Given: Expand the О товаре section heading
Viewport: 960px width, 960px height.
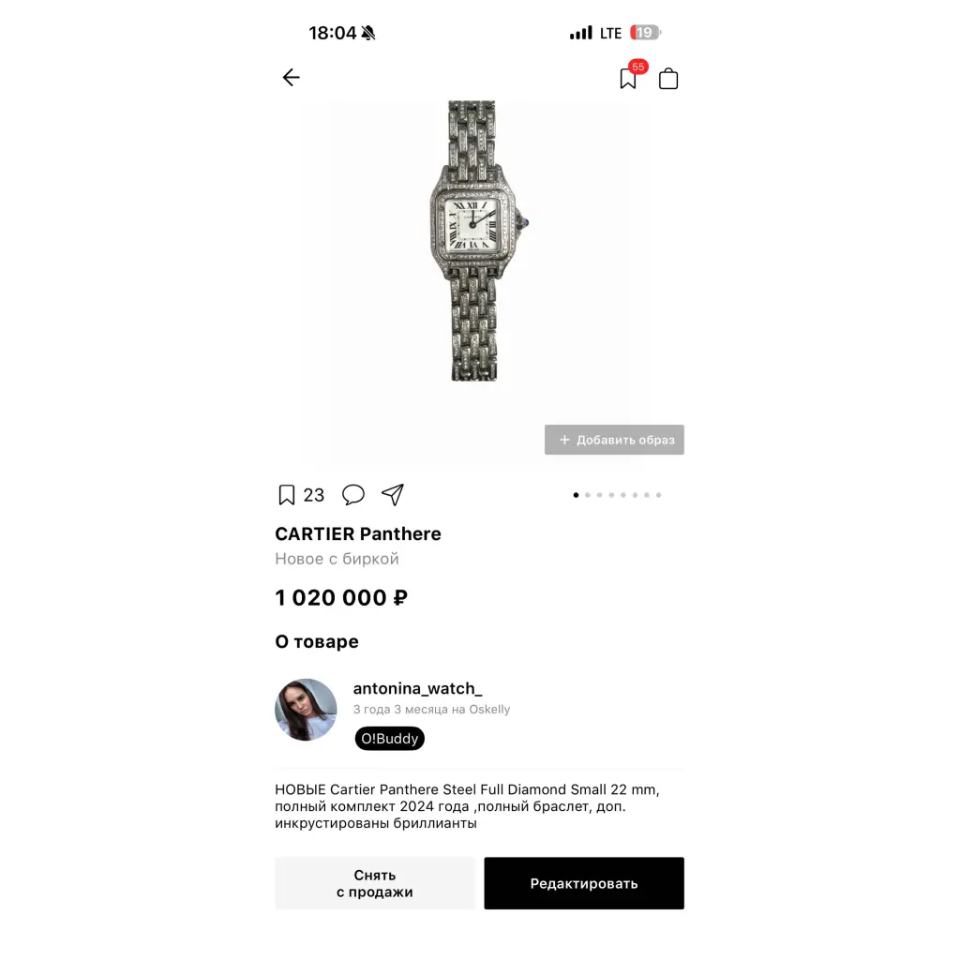Looking at the screenshot, I should [317, 641].
